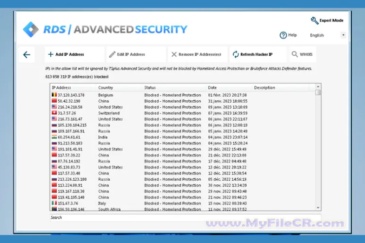
Task: Click the Switzerland country cell
Action: click(109, 113)
